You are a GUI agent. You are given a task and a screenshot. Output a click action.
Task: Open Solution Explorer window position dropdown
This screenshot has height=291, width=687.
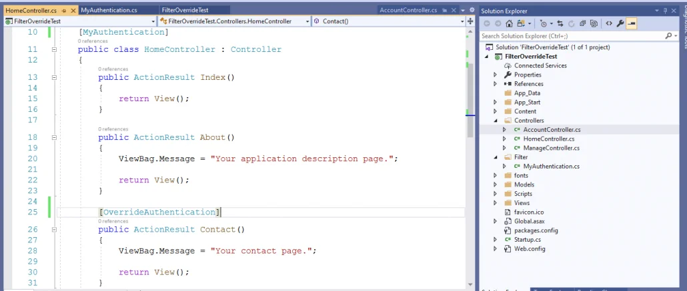point(658,11)
